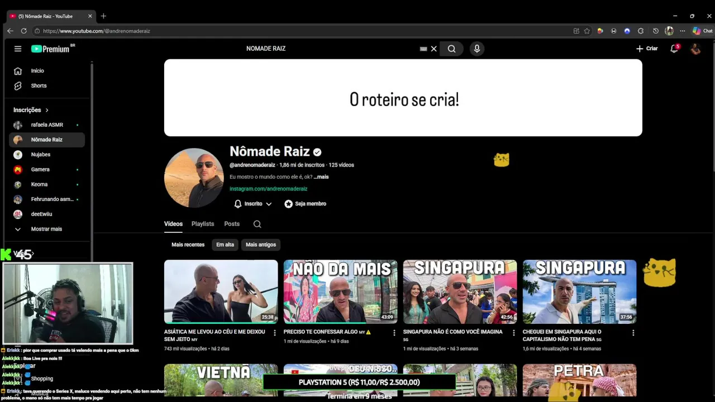The height and width of the screenshot is (402, 715).
Task: Select the Mais antigos filter chip
Action: [261, 245]
